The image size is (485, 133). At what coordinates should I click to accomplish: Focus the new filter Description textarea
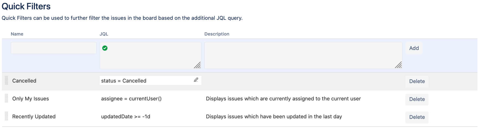coord(303,55)
